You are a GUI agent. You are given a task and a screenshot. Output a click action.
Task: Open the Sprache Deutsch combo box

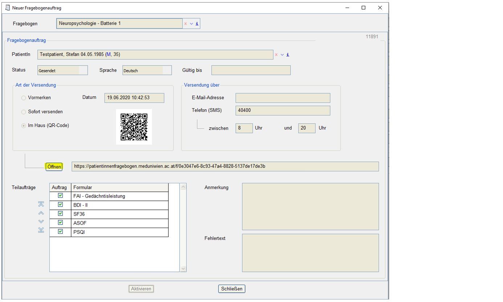pyautogui.click(x=147, y=70)
